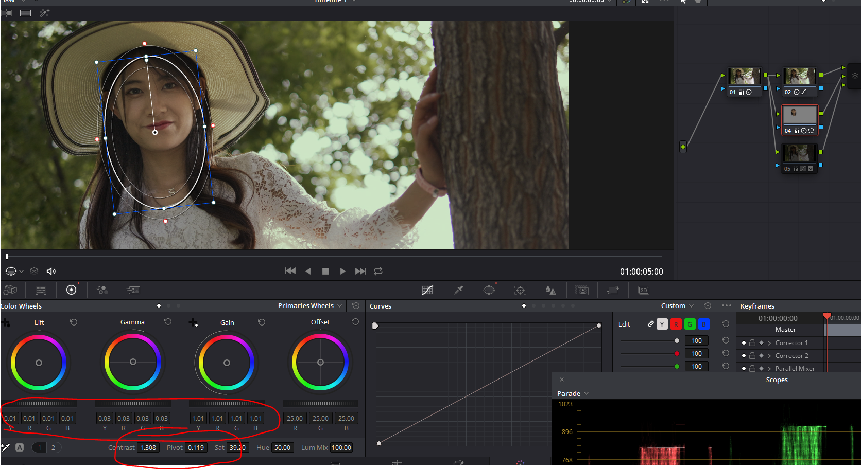The height and width of the screenshot is (469, 861).
Task: Stop playback
Action: 325,271
